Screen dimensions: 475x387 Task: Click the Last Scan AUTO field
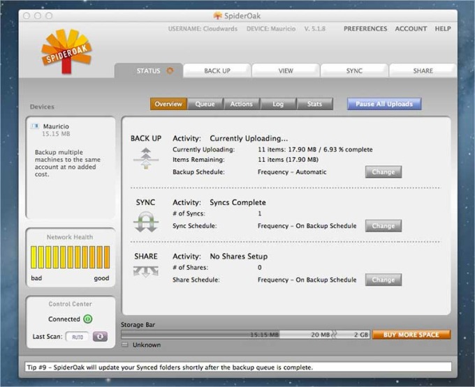pyautogui.click(x=78, y=337)
